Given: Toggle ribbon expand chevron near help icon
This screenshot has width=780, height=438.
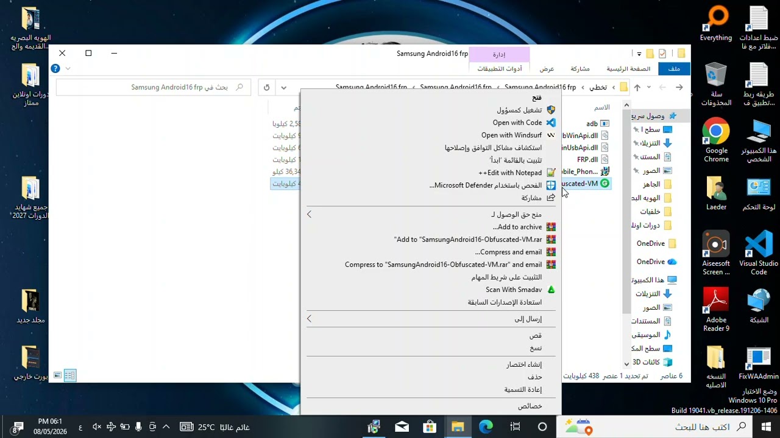Looking at the screenshot, I should tap(68, 69).
